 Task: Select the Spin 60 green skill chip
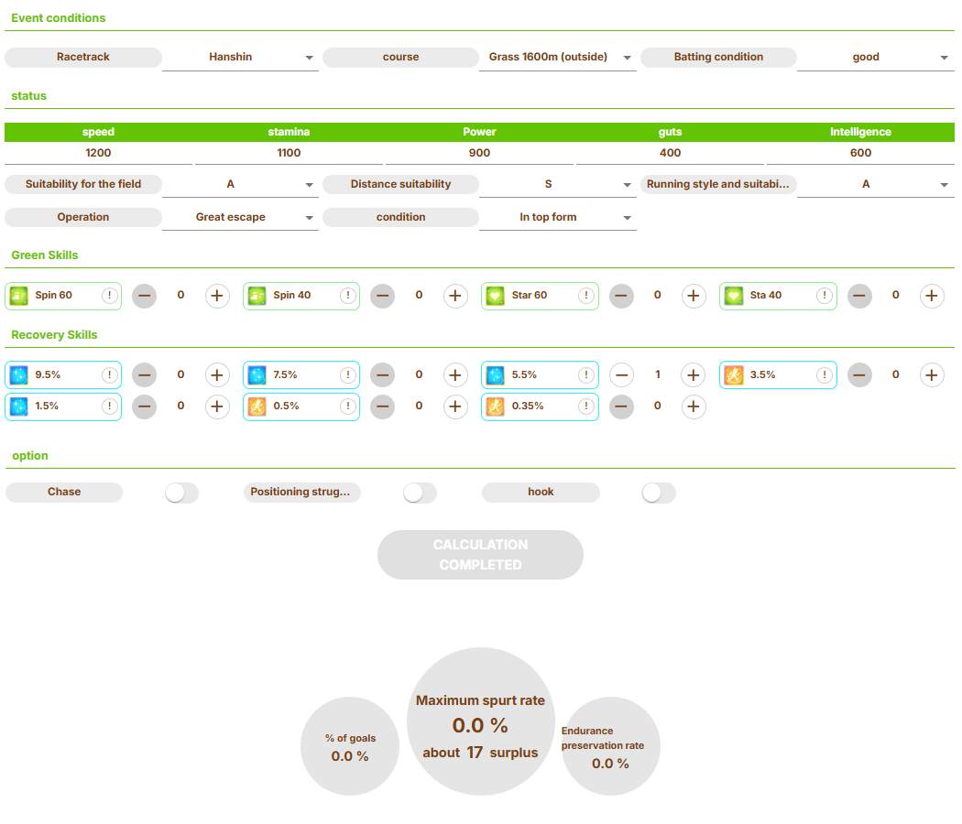pyautogui.click(x=63, y=296)
